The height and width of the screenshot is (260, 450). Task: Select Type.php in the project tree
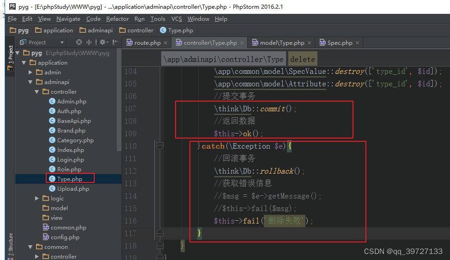click(x=66, y=179)
